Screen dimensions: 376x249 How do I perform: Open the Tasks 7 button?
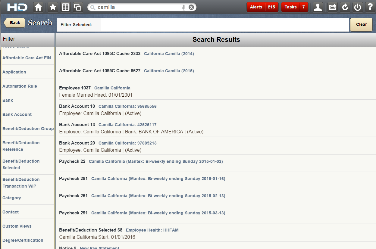click(x=294, y=7)
